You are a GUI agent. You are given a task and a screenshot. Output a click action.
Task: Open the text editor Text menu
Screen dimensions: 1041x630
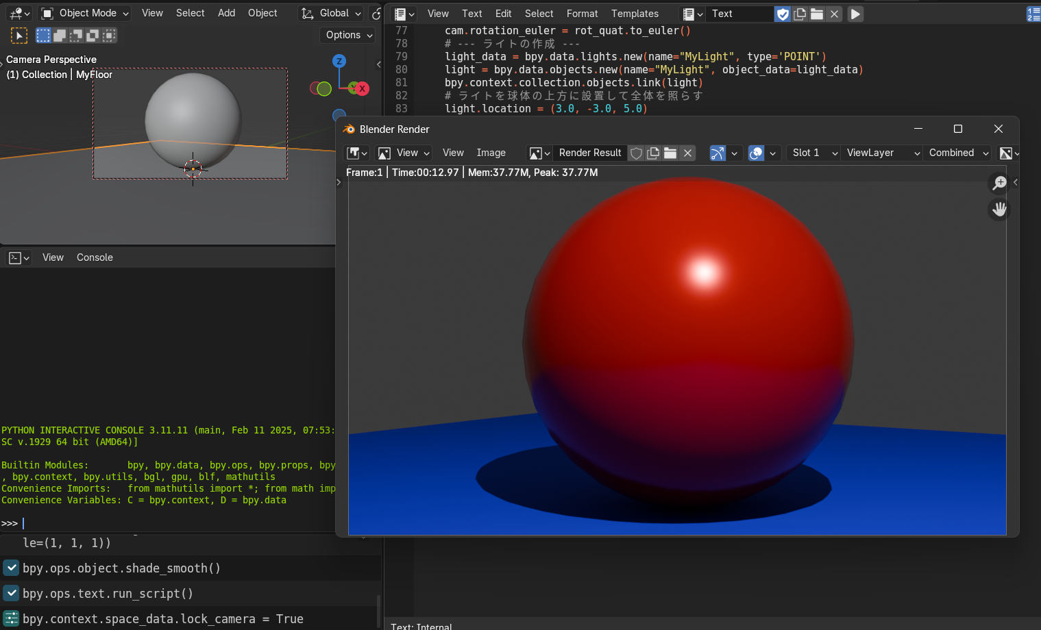[471, 14]
